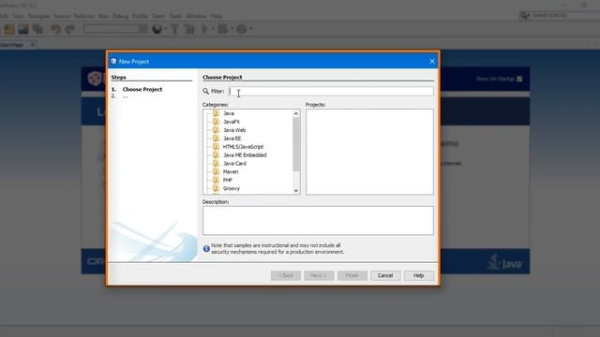Open the Tools menu
This screenshot has width=600, height=337.
(x=175, y=17)
